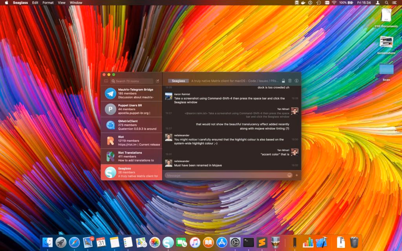Image resolution: width=402 pixels, height=251 pixels.
Task: Click neilalexander's avatar on highlight colour message
Action: click(168, 138)
